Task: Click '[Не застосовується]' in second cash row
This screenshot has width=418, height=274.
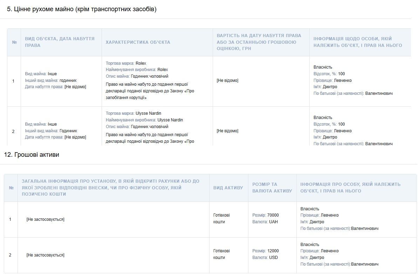Action: (45, 255)
